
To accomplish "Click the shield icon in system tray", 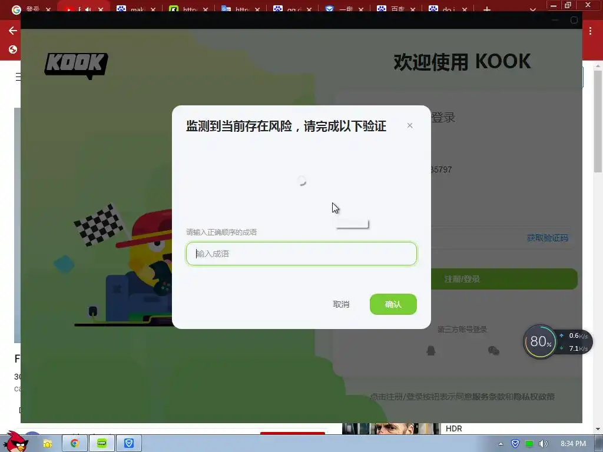I will point(515,444).
